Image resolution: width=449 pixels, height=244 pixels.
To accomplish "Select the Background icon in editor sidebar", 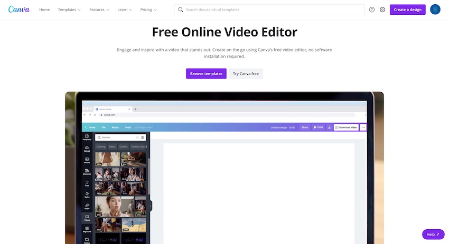I will coord(87,229).
